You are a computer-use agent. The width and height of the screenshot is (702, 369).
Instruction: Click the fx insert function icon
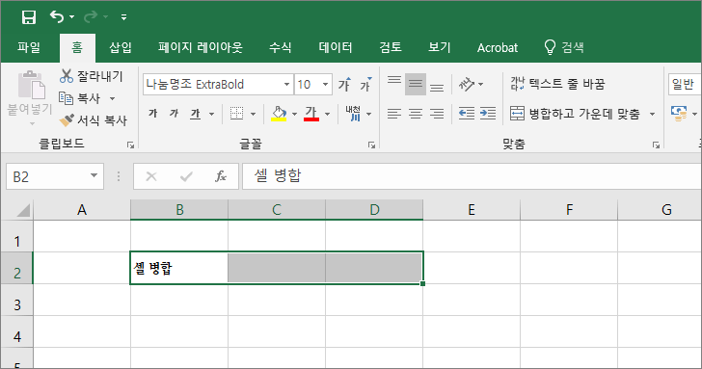click(x=221, y=176)
